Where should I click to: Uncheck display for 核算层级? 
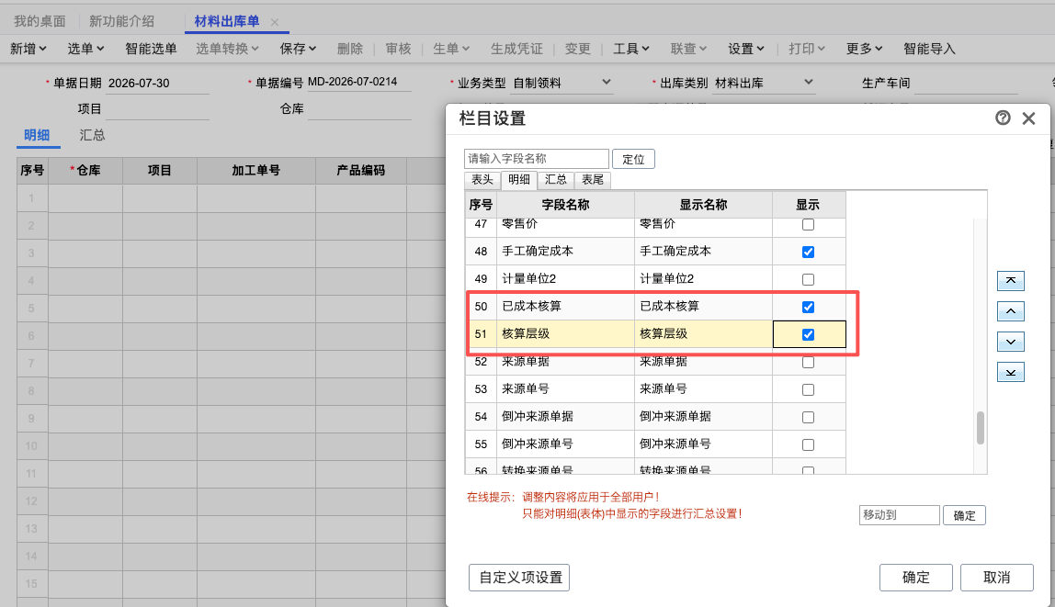point(808,335)
